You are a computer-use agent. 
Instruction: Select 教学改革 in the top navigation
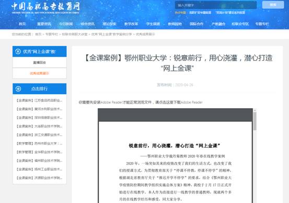(131, 24)
